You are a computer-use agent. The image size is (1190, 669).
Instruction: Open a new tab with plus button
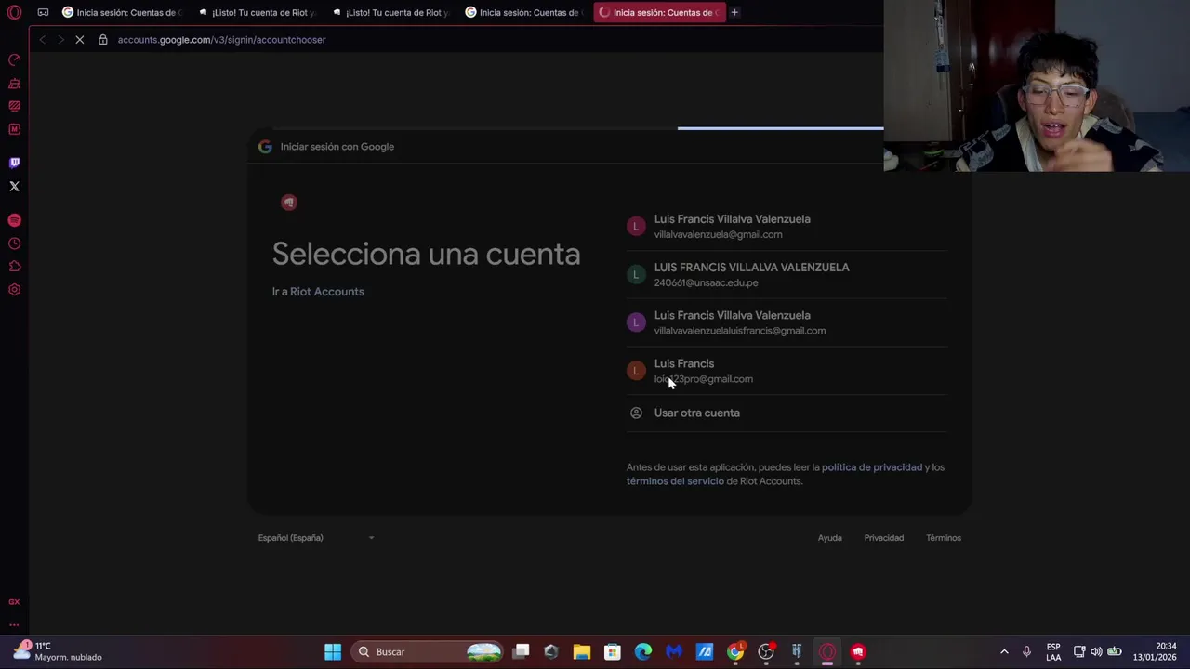(734, 12)
